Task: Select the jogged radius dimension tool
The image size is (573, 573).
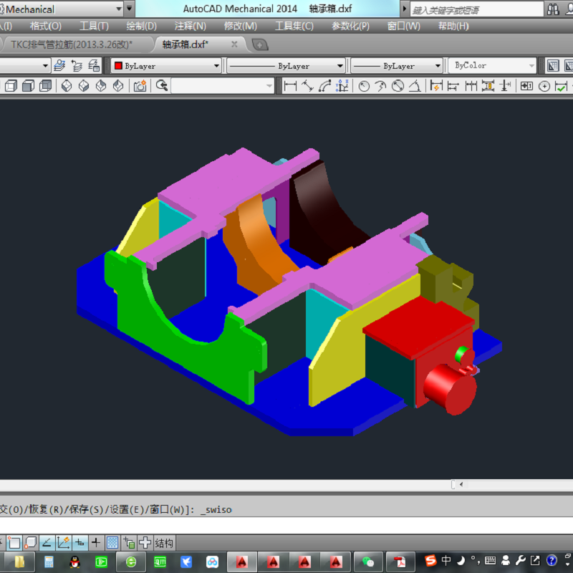Action: pos(380,86)
